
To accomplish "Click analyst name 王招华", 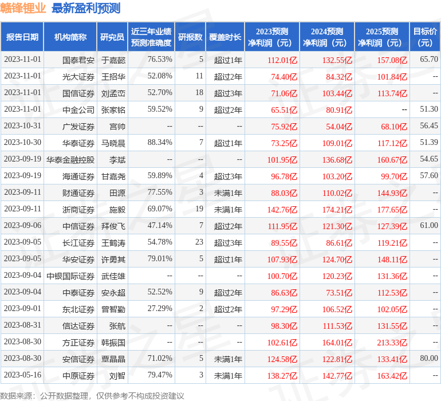I will tap(113, 77).
